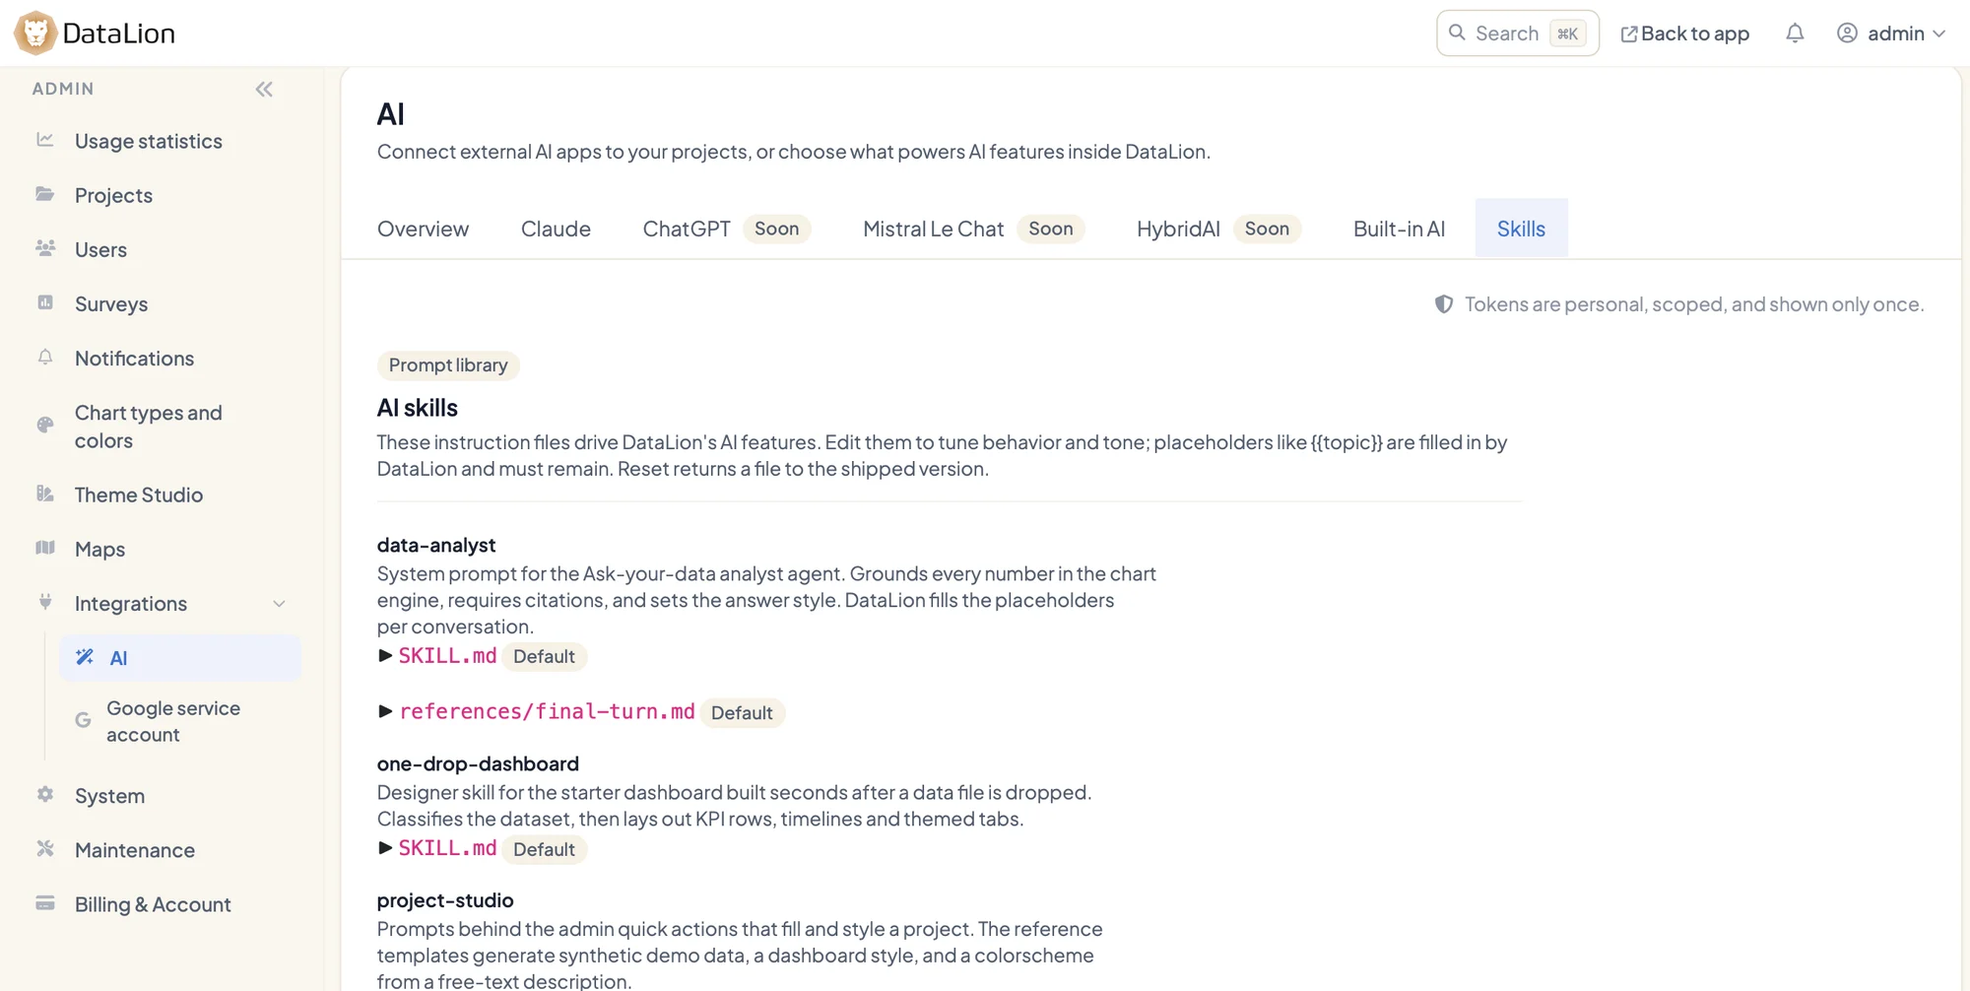
Task: Click the Notifications bell icon in sidebar
Action: pyautogui.click(x=45, y=357)
